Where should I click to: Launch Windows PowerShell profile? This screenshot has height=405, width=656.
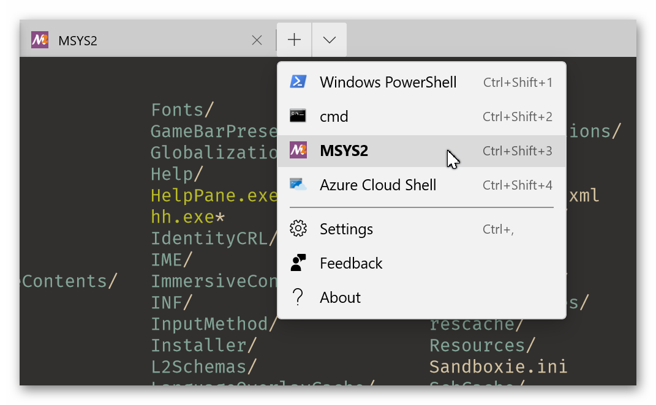point(421,83)
